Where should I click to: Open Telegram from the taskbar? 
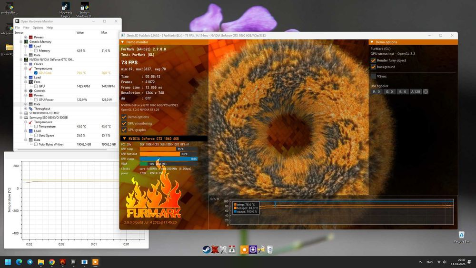point(30,262)
